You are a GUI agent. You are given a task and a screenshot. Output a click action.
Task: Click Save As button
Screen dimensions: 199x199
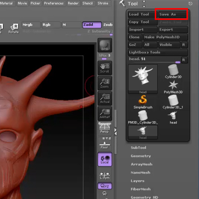pyautogui.click(x=173, y=14)
